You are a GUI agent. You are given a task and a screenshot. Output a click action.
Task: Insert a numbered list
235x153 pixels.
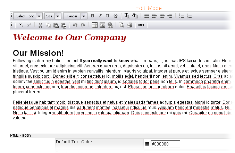tap(189, 16)
